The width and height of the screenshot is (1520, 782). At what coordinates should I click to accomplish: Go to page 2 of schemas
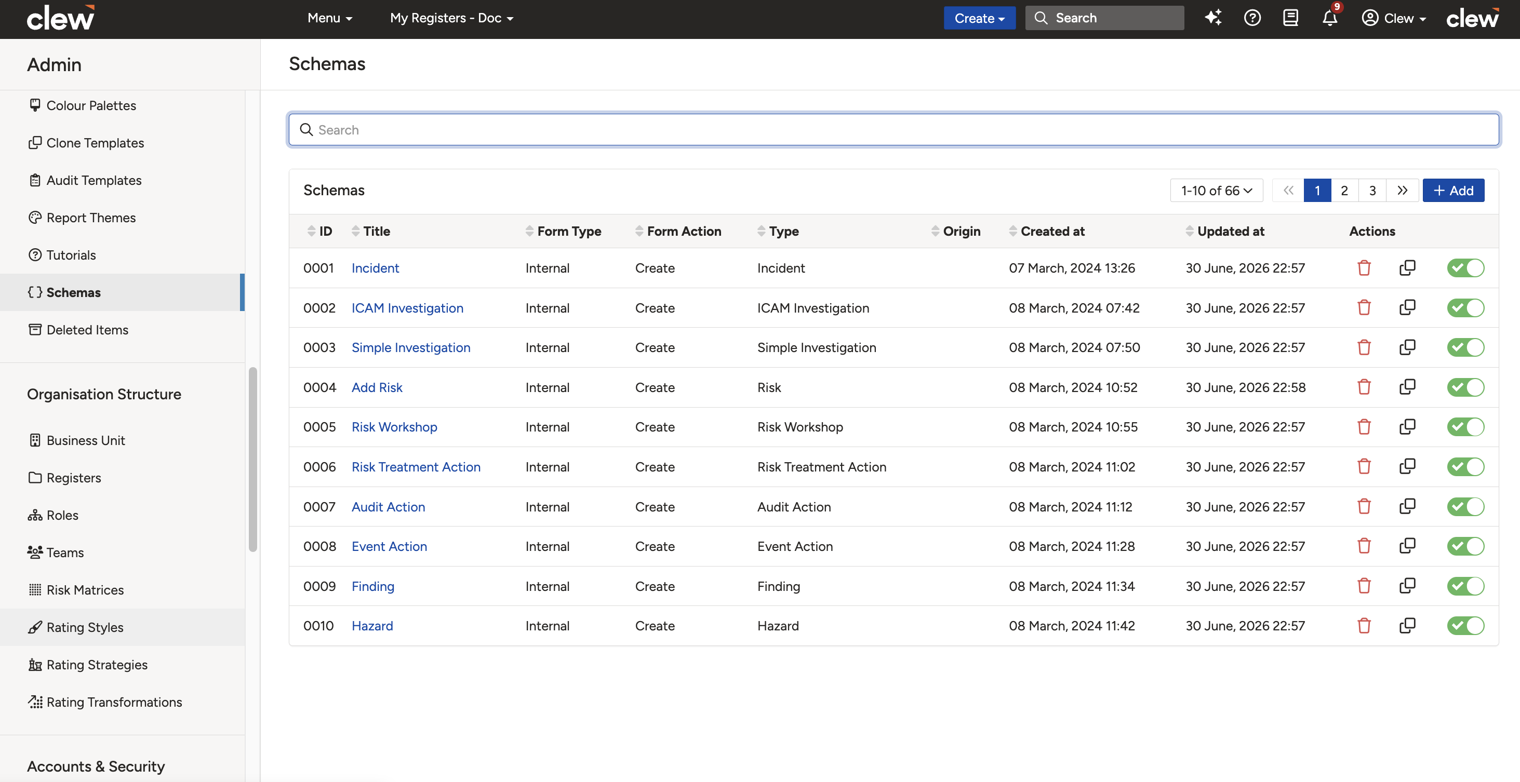click(1344, 191)
